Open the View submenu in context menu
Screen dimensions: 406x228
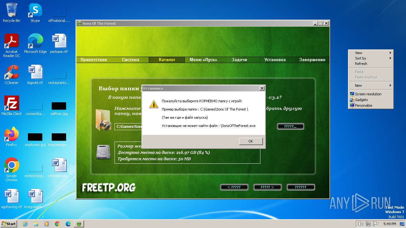(x=370, y=53)
